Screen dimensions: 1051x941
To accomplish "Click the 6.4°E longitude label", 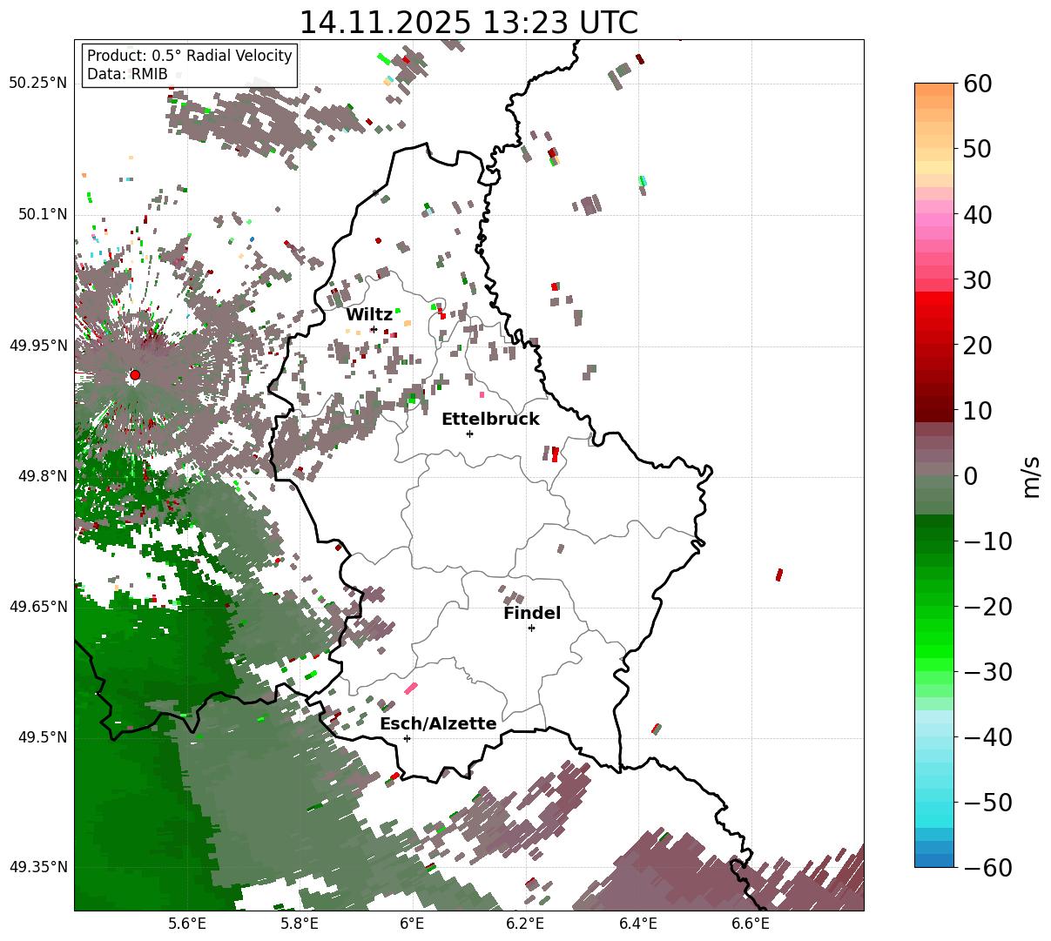I will 638,924.
